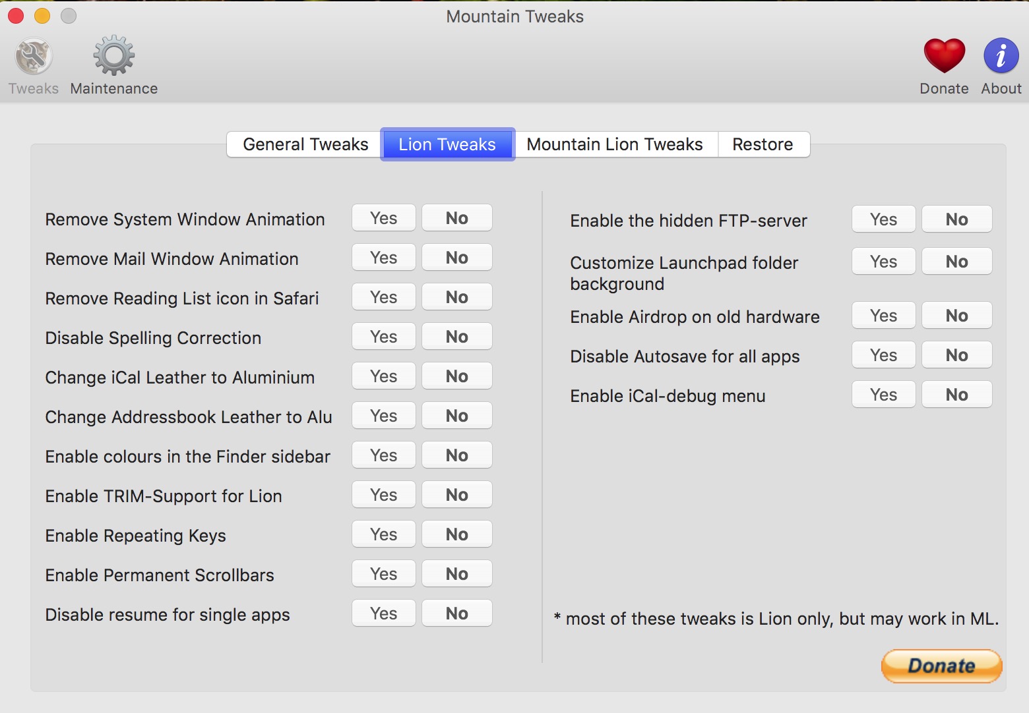
Task: Choose No for Remove Mail Window Animation
Action: tap(456, 258)
